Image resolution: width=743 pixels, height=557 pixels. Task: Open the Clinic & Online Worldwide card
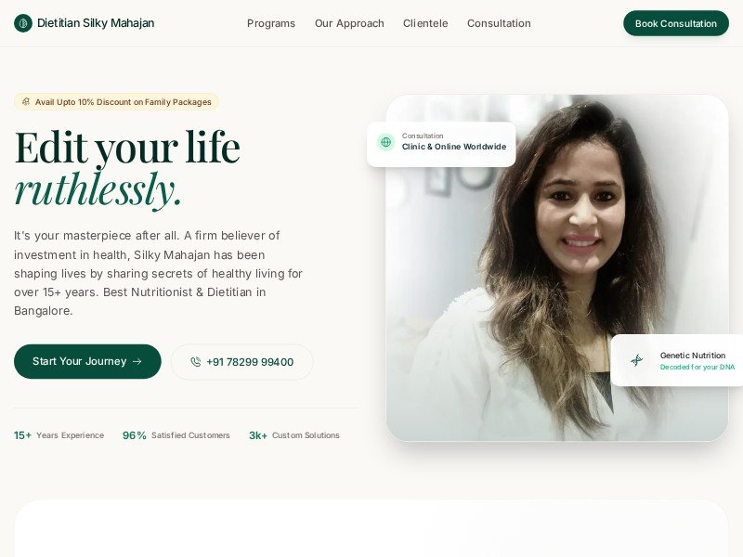pyautogui.click(x=441, y=145)
